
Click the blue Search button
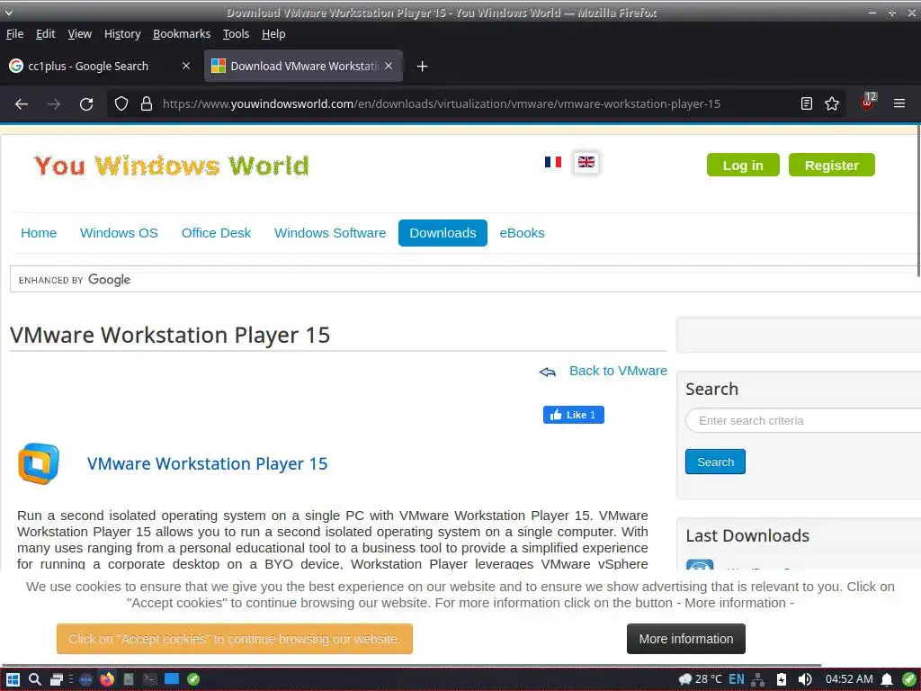point(715,462)
